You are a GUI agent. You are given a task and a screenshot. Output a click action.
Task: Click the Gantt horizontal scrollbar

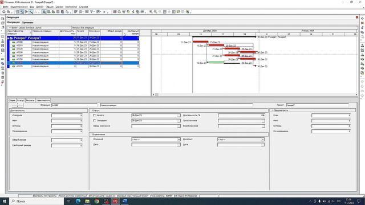click(255, 95)
